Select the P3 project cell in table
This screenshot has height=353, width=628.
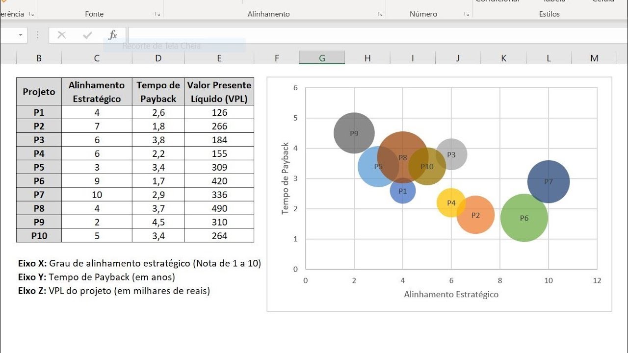pos(39,140)
